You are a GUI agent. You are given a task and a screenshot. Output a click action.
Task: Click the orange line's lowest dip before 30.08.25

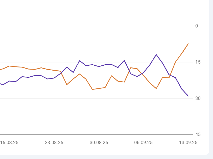pyautogui.click(x=92, y=89)
